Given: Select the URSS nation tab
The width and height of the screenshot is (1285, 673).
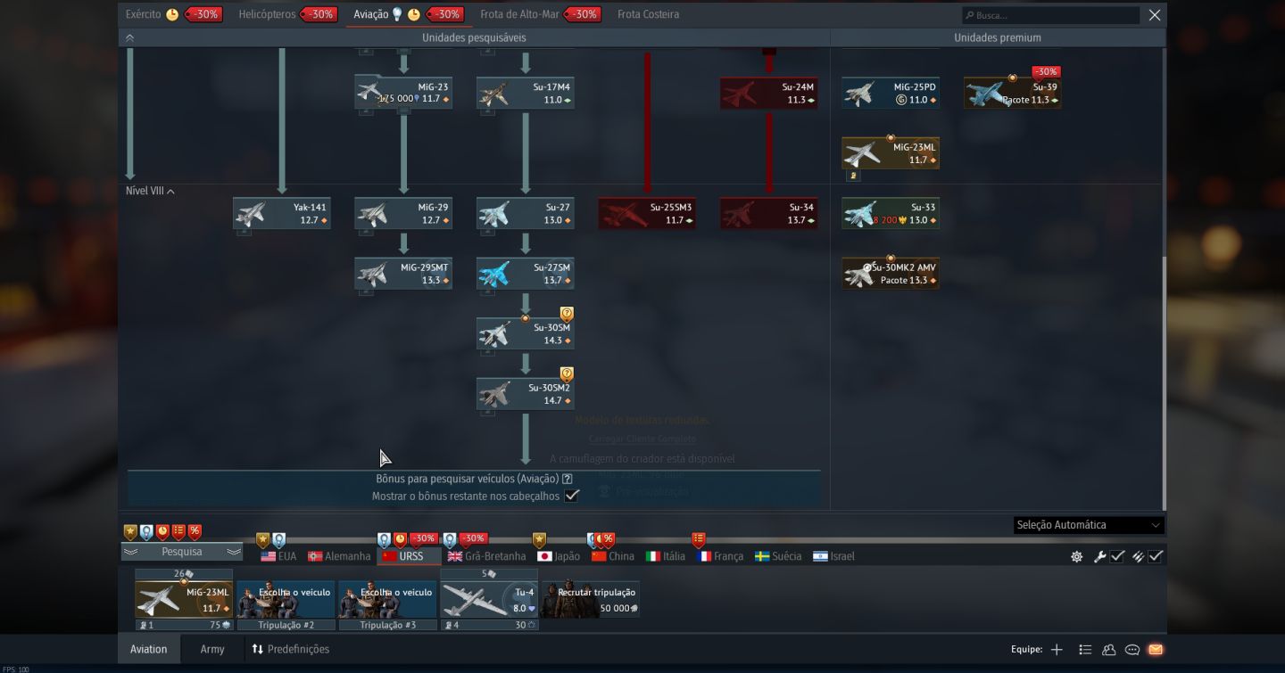Looking at the screenshot, I should tap(409, 556).
